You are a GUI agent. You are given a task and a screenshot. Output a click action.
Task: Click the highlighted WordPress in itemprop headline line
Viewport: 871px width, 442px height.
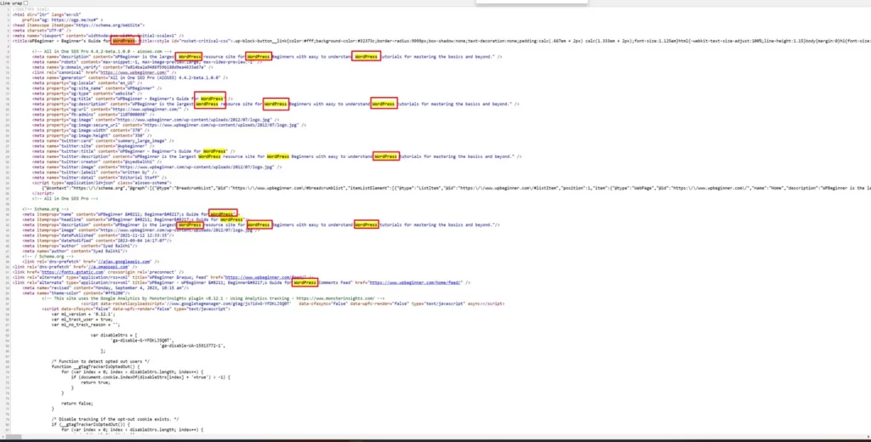(x=231, y=219)
